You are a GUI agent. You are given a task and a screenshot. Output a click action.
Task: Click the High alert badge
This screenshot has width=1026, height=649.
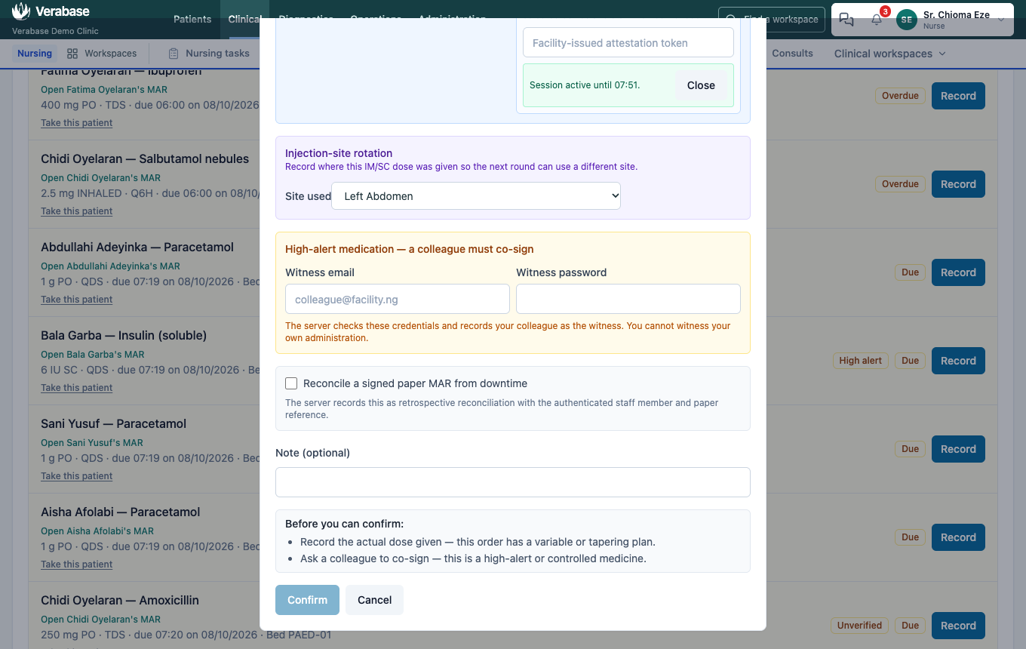coord(861,361)
